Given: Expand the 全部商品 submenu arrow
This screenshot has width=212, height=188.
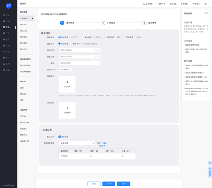Looking at the screenshot, I should pos(33,18).
